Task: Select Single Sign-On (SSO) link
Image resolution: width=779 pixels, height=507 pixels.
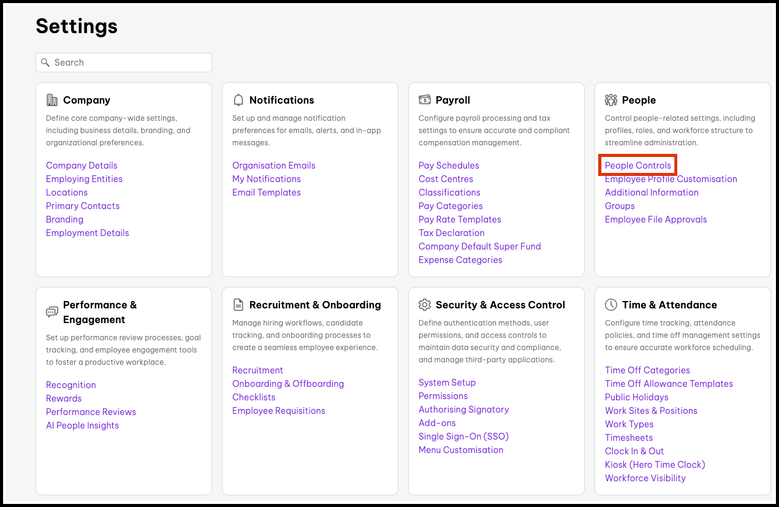Action: (463, 436)
